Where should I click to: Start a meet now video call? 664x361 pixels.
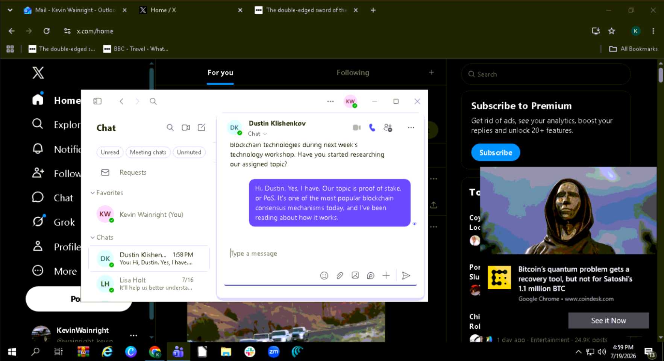[186, 128]
